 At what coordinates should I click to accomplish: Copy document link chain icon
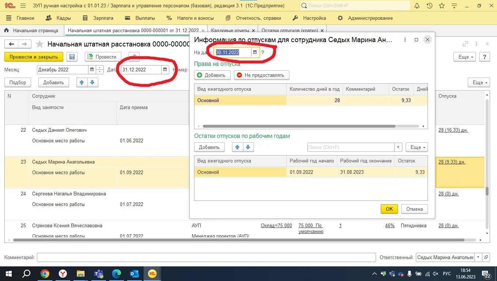(465, 44)
